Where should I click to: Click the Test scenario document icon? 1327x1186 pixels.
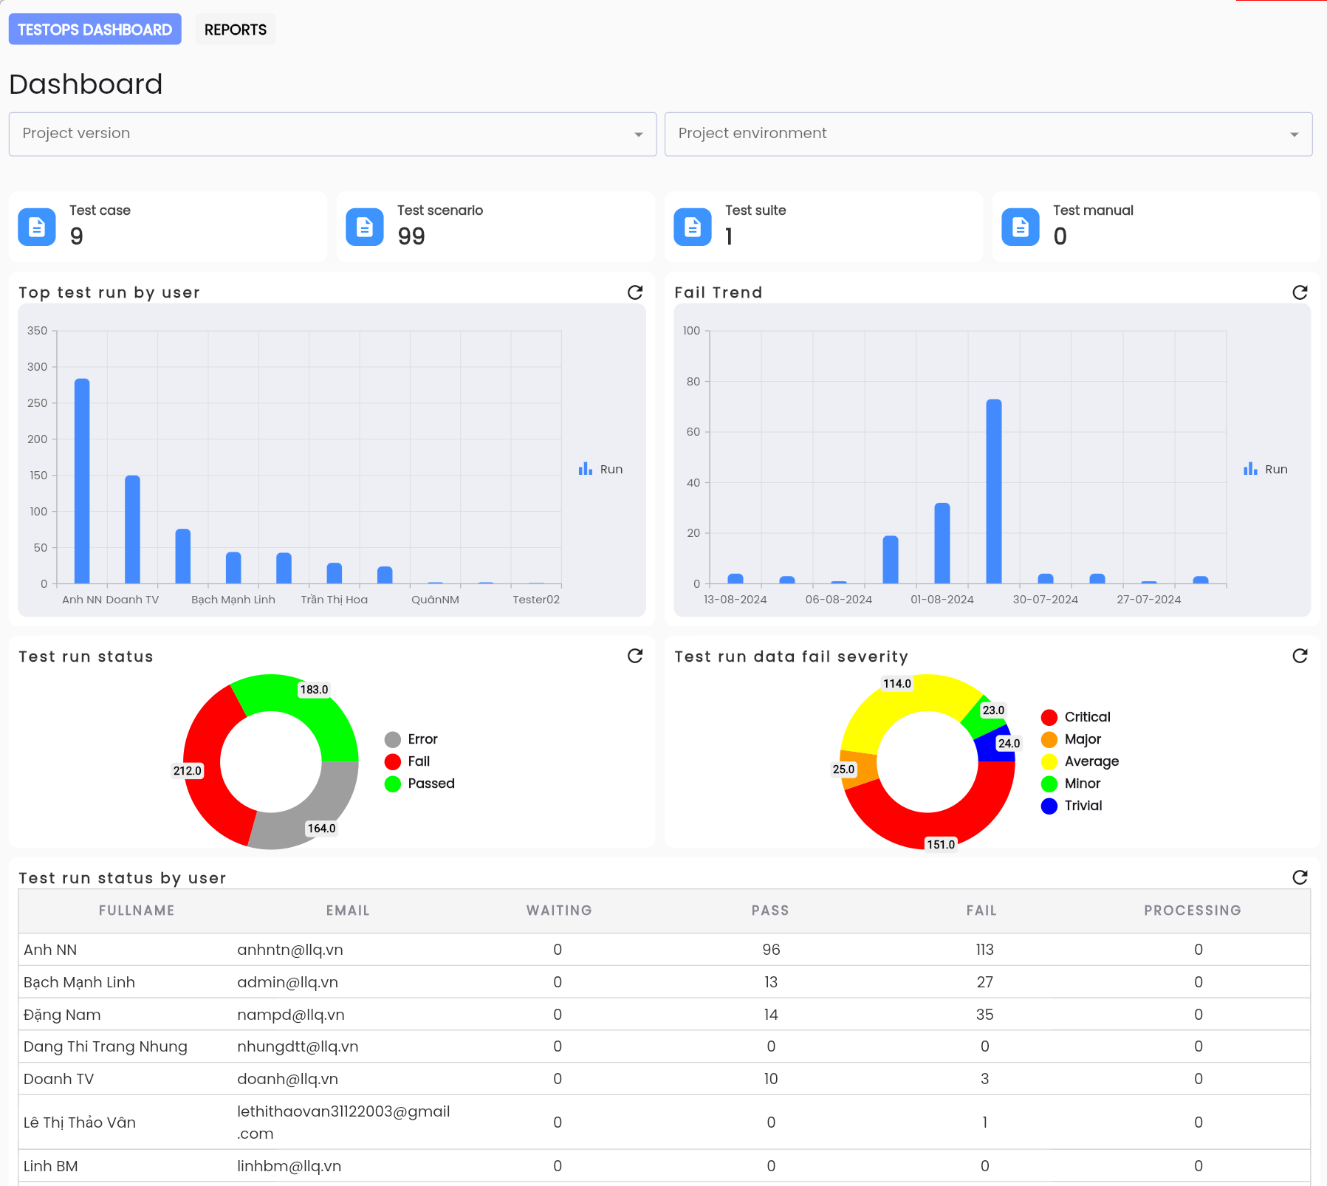point(365,227)
